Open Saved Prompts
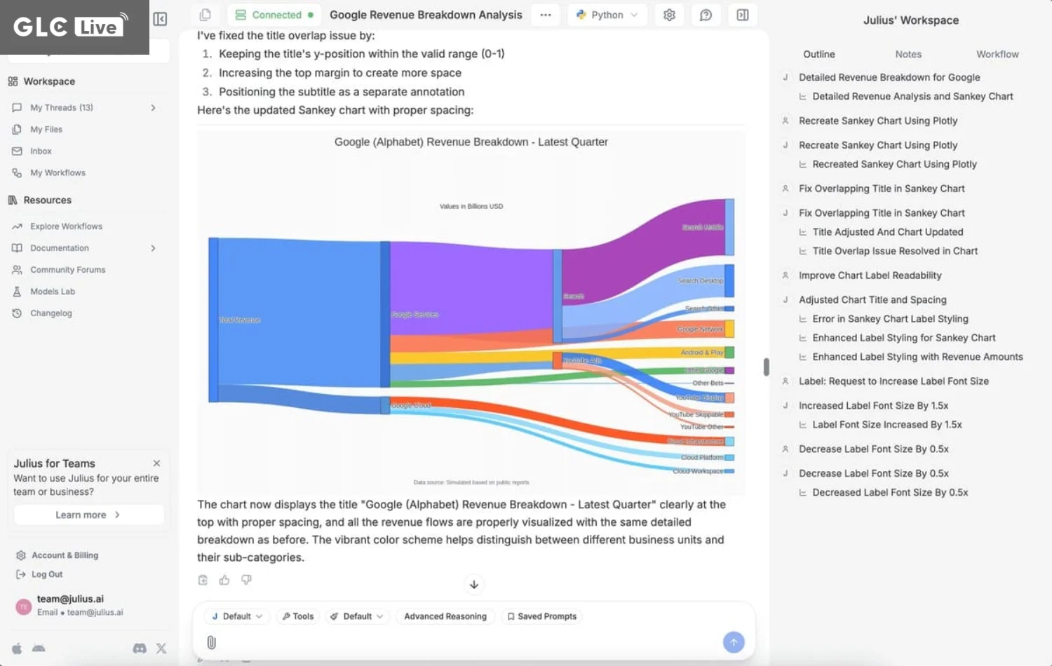This screenshot has width=1052, height=666. tap(541, 616)
